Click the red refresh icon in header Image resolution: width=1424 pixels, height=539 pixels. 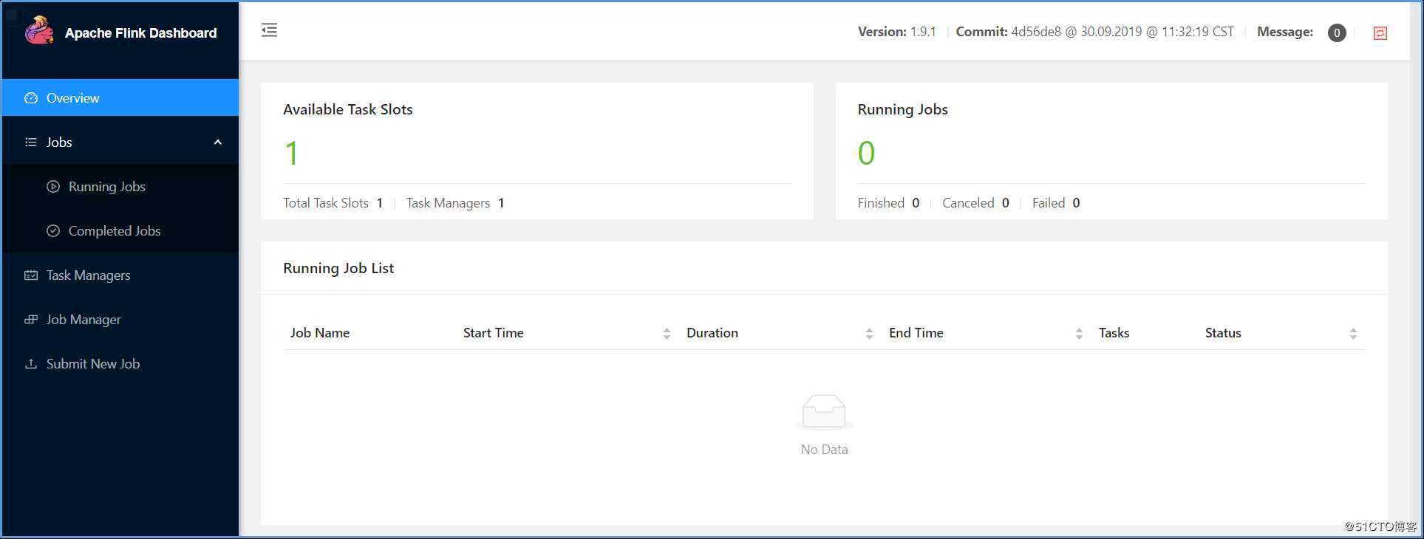click(1380, 32)
